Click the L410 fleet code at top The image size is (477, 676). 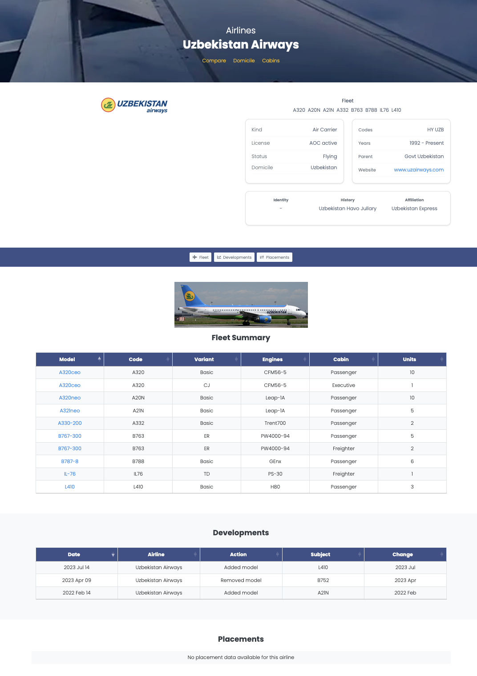396,110
